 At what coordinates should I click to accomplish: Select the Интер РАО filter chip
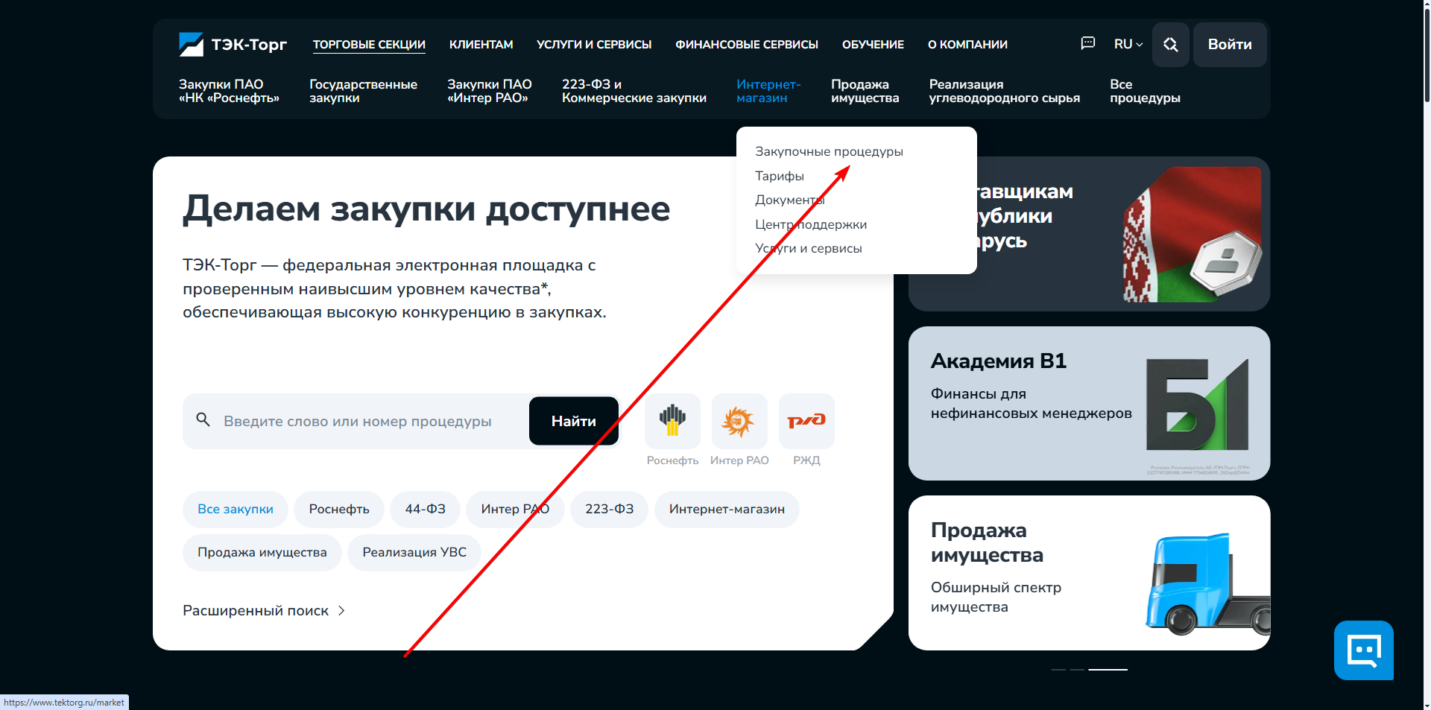(x=515, y=509)
